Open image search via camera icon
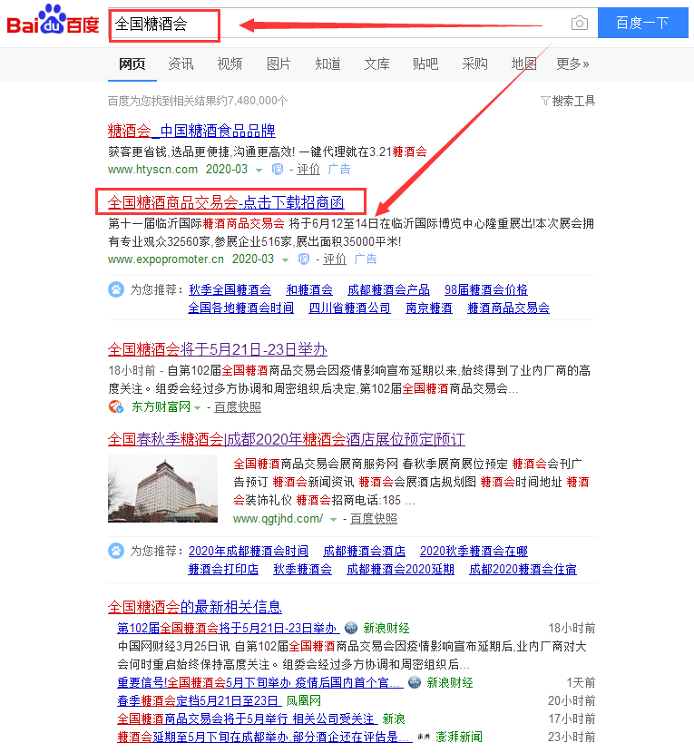The image size is (694, 753). point(579,24)
